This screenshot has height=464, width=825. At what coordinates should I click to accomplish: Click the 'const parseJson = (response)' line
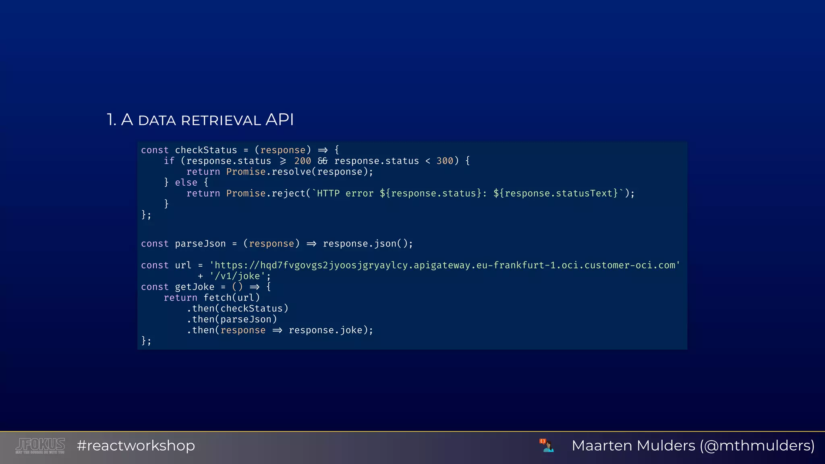coord(277,244)
